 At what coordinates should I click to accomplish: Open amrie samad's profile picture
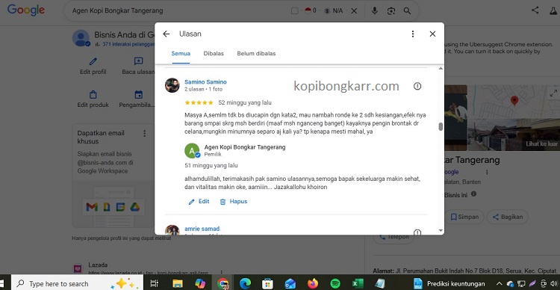[172, 230]
